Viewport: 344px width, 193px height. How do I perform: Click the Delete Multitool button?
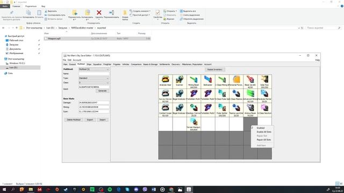(74, 120)
